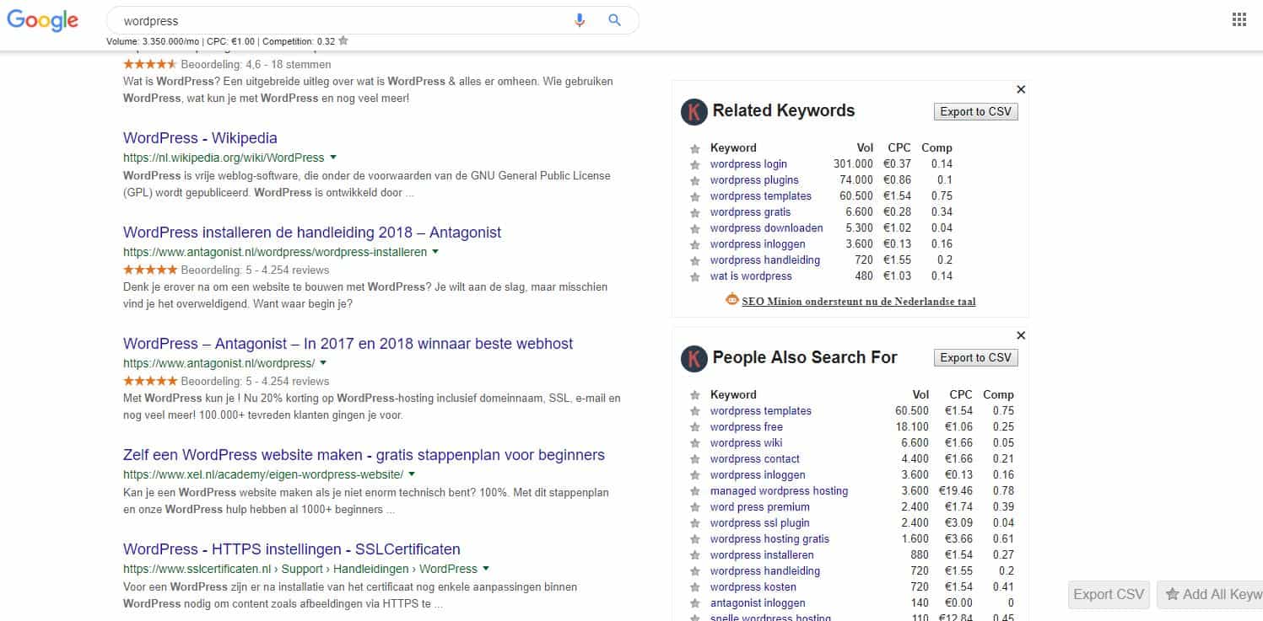Export People Also Search For to CSV
The height and width of the screenshot is (621, 1263).
pyautogui.click(x=975, y=358)
